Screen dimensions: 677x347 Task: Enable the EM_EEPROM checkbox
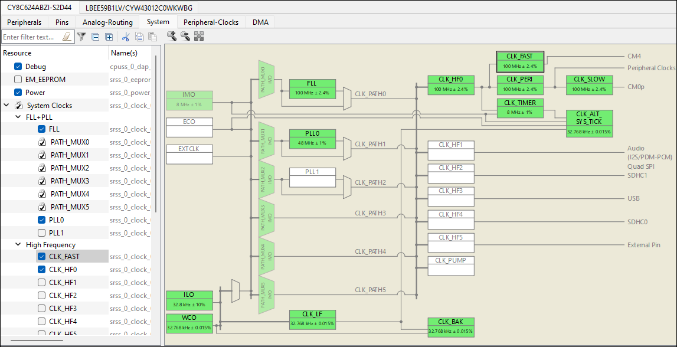point(18,80)
